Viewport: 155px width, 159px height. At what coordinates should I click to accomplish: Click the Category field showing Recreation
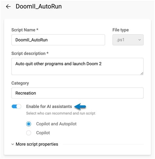77,93
